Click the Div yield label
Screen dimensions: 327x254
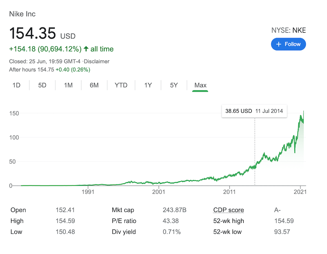click(124, 232)
